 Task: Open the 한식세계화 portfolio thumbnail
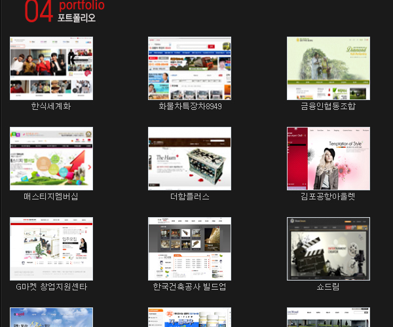coord(51,68)
